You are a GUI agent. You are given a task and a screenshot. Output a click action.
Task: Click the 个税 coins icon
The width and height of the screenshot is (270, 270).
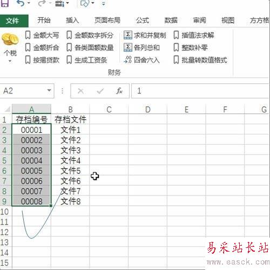pos(10,39)
